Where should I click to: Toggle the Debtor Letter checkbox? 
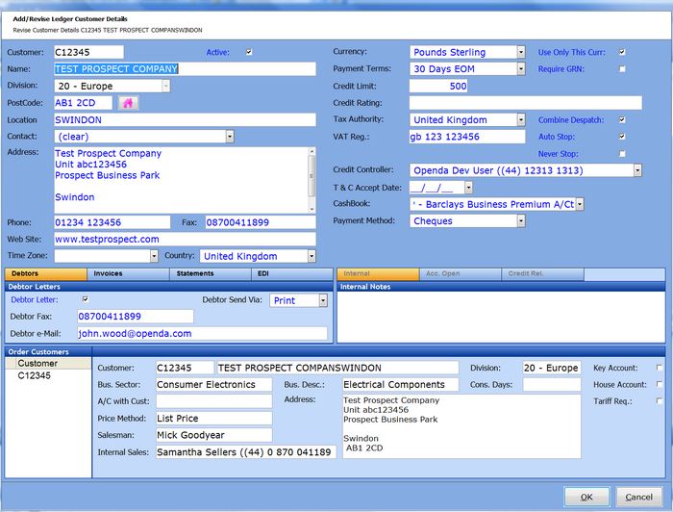[86, 299]
